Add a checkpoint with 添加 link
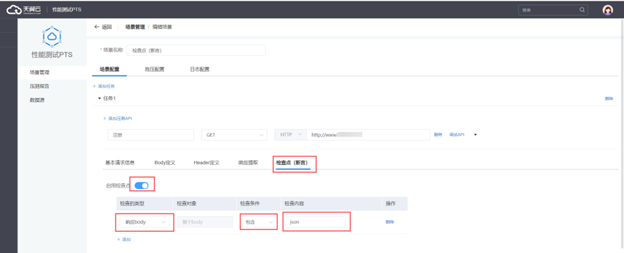Image resolution: width=624 pixels, height=253 pixels. pyautogui.click(x=123, y=240)
